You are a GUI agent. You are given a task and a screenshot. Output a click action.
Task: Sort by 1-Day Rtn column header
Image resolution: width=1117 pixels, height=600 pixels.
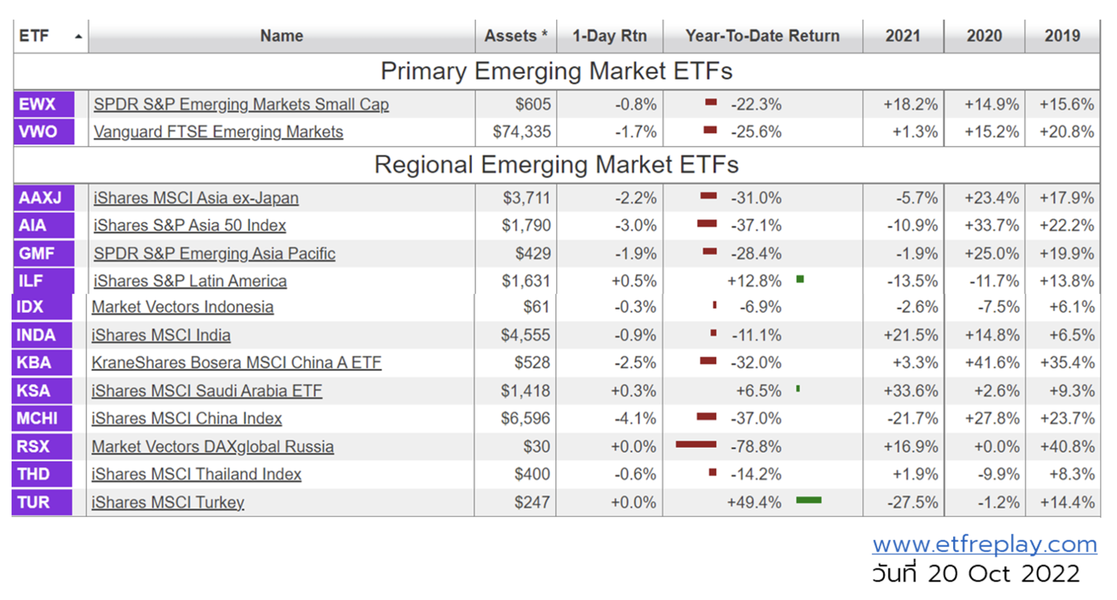(x=609, y=36)
